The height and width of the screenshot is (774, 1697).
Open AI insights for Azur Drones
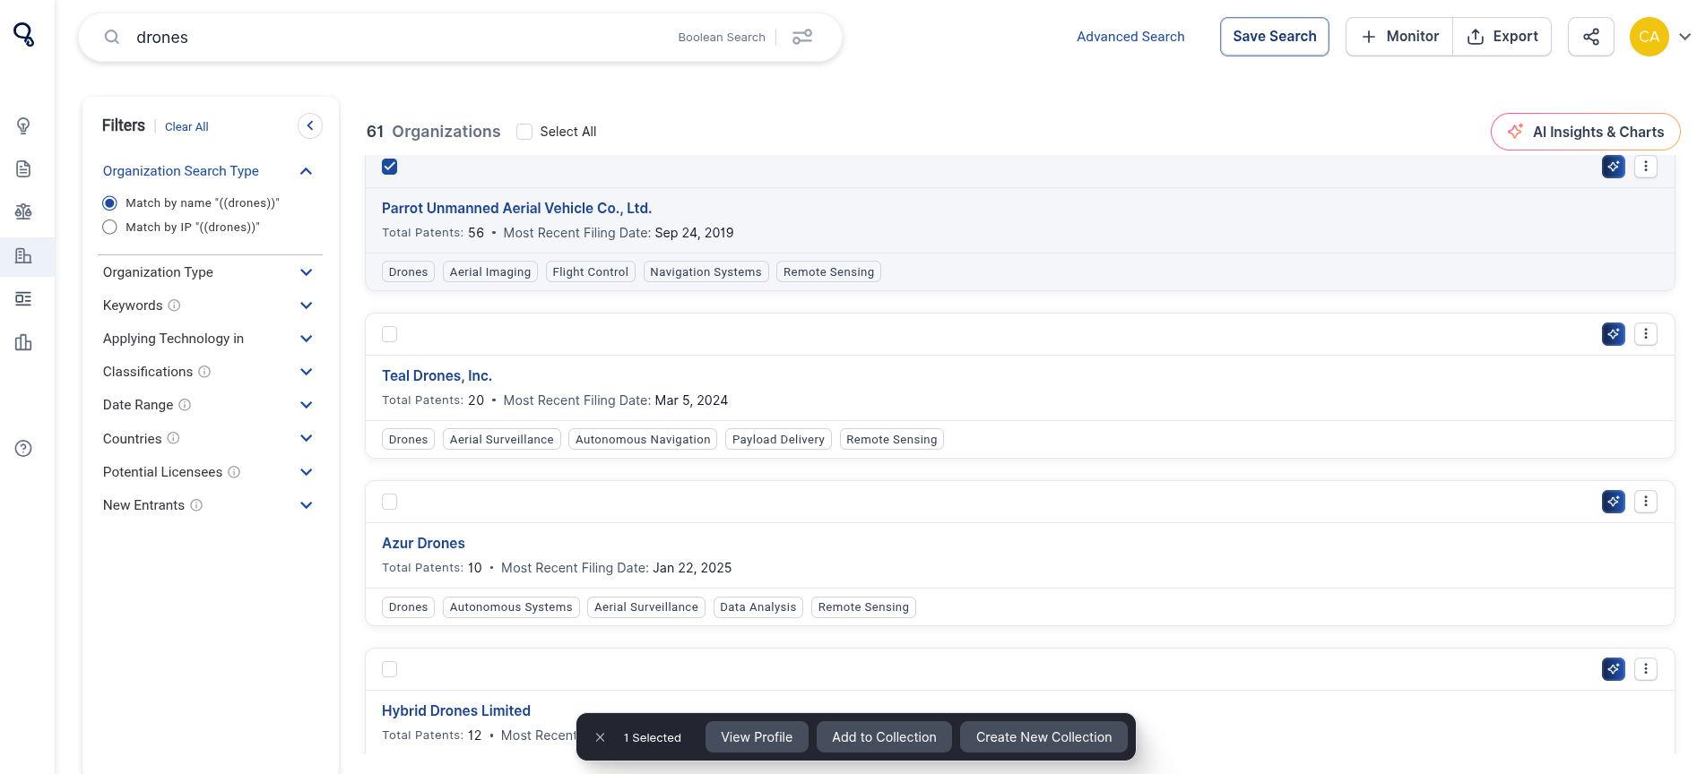coord(1614,502)
